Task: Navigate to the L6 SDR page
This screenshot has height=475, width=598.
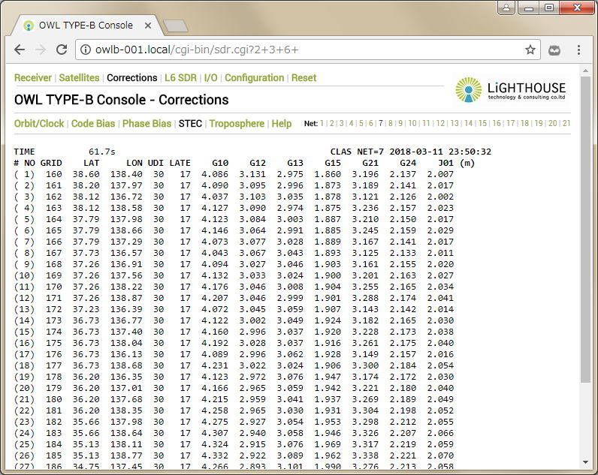Action: (x=180, y=77)
